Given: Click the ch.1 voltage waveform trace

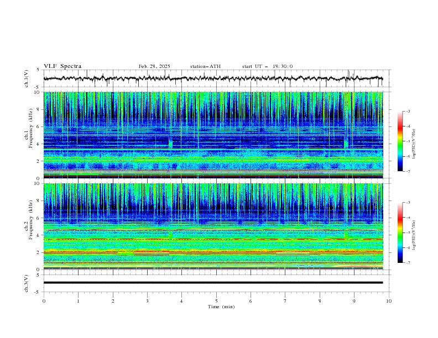Looking at the screenshot, I should 213,78.
